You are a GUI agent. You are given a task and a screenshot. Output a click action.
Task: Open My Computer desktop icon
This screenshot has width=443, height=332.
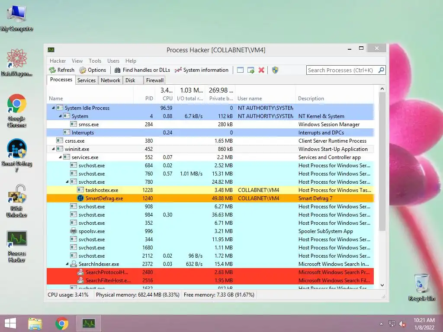(x=17, y=18)
